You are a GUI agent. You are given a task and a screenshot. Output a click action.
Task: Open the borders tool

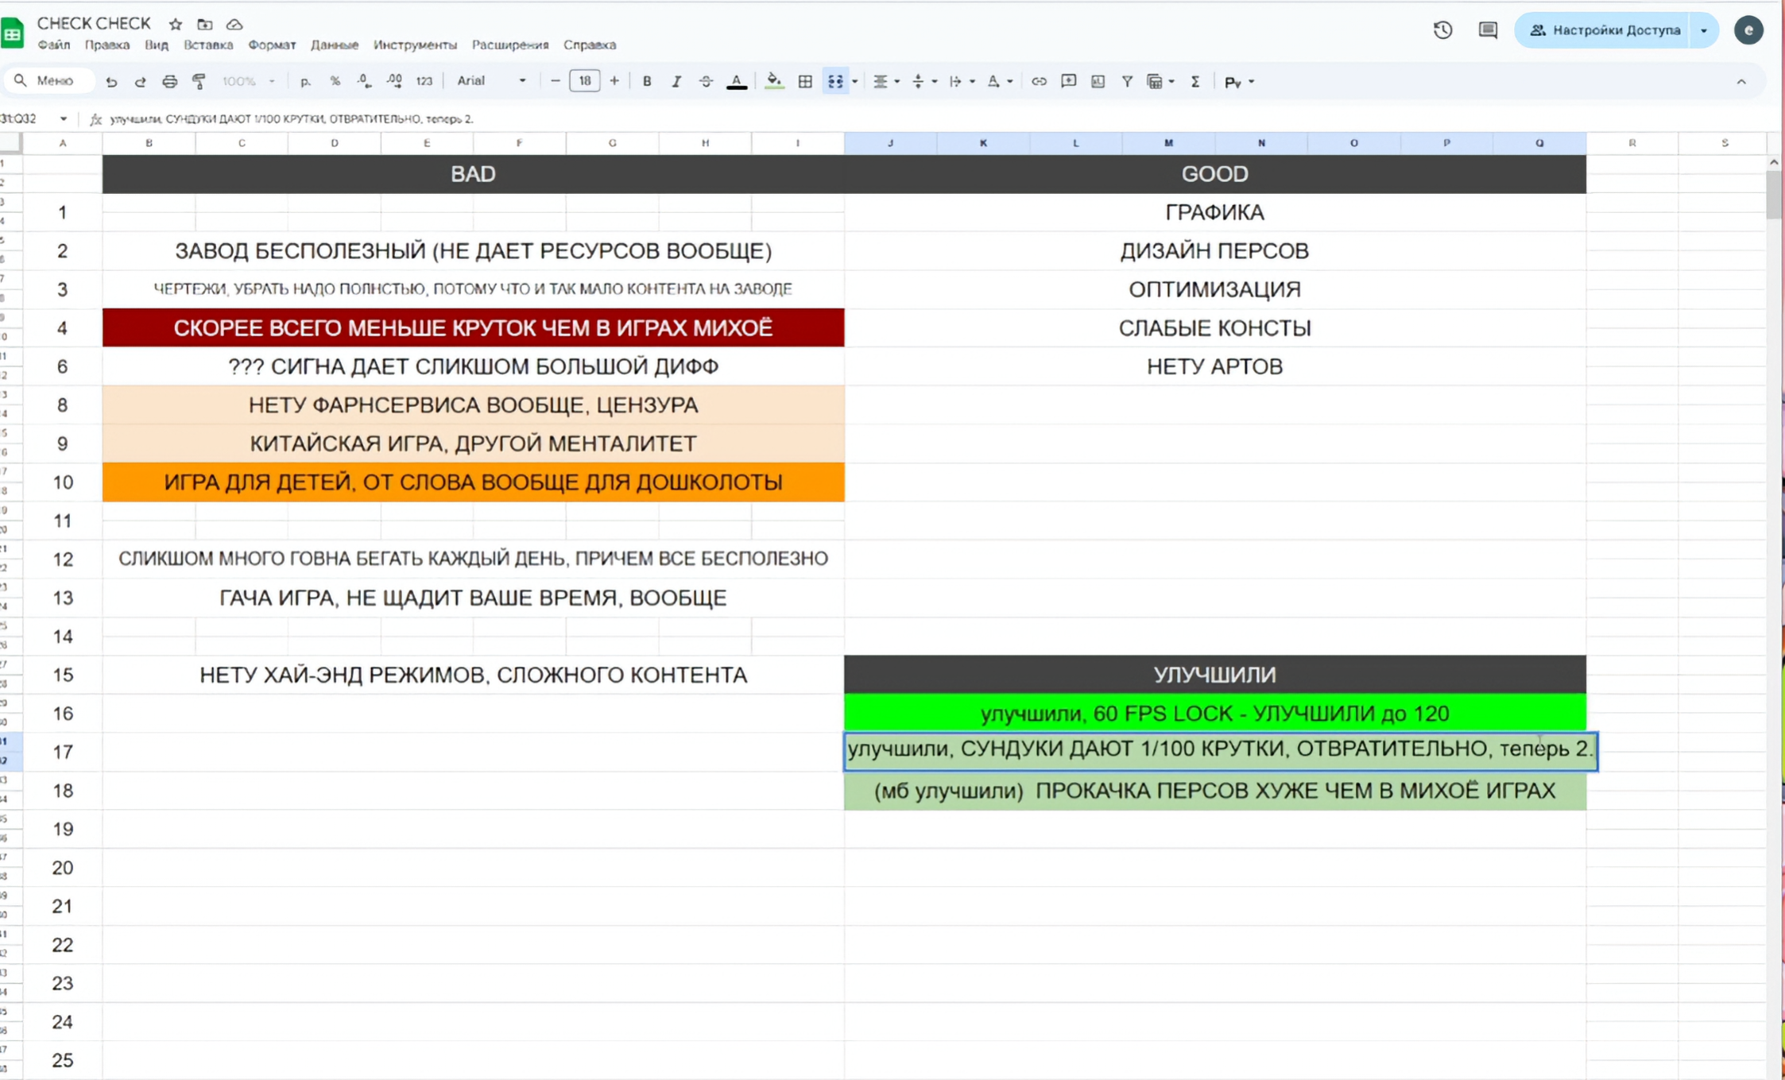(805, 81)
